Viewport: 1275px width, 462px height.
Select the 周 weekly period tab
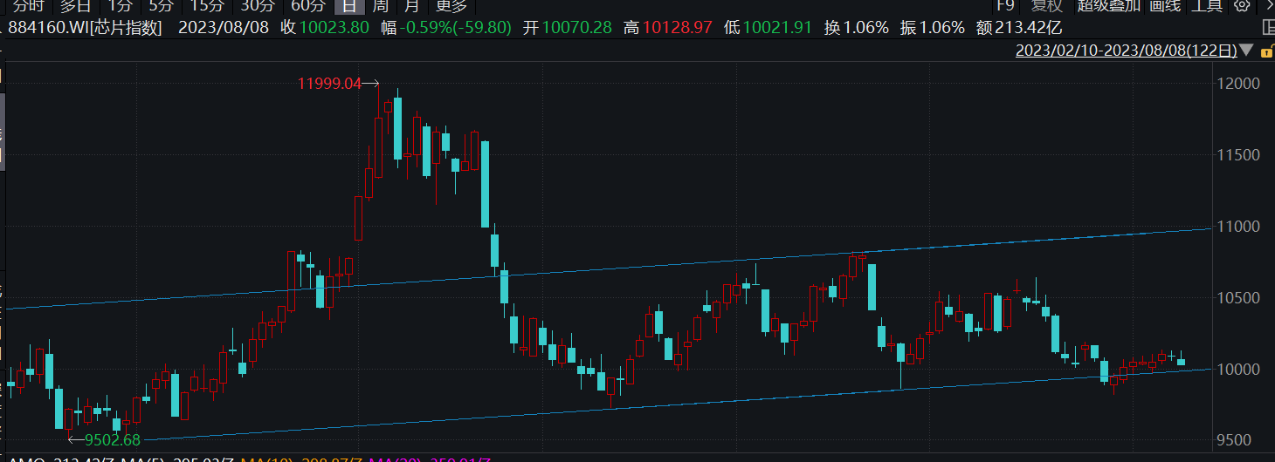point(381,5)
